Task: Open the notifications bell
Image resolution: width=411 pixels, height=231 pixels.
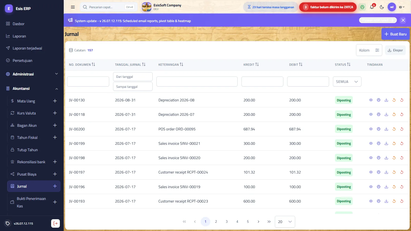Action: pyautogui.click(x=372, y=7)
